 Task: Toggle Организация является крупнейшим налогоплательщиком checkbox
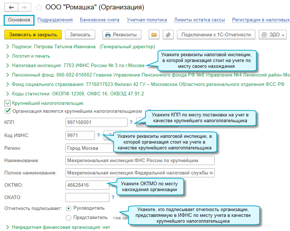pos(7,111)
